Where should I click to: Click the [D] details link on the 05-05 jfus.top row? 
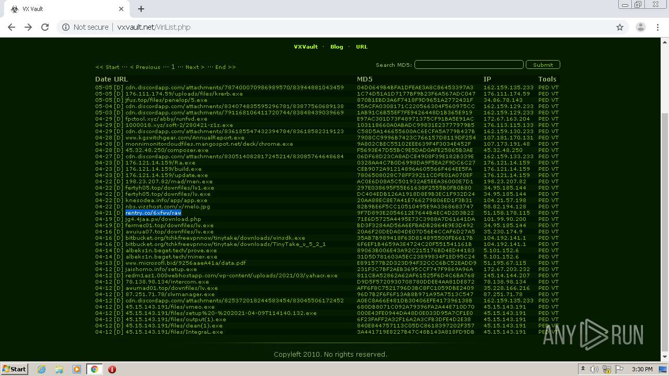pos(119,100)
